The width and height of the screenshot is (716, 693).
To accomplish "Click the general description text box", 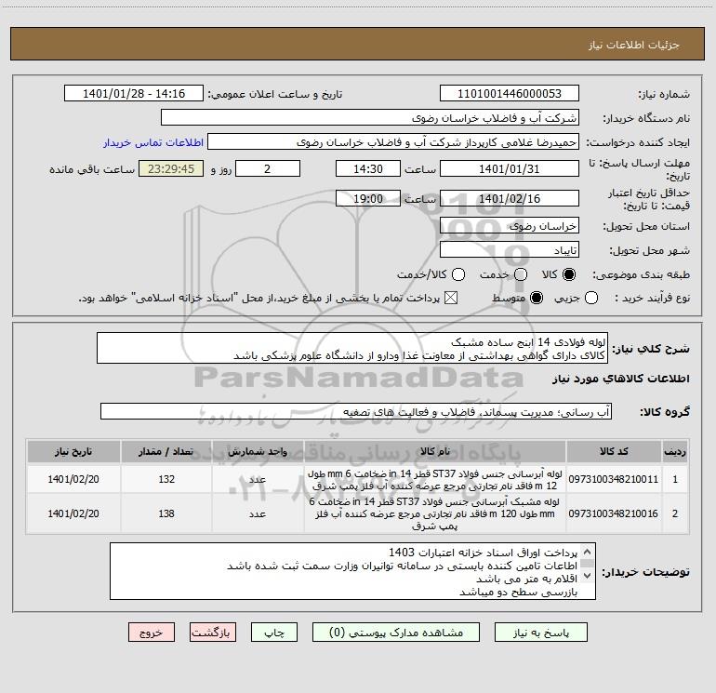I will click(352, 348).
